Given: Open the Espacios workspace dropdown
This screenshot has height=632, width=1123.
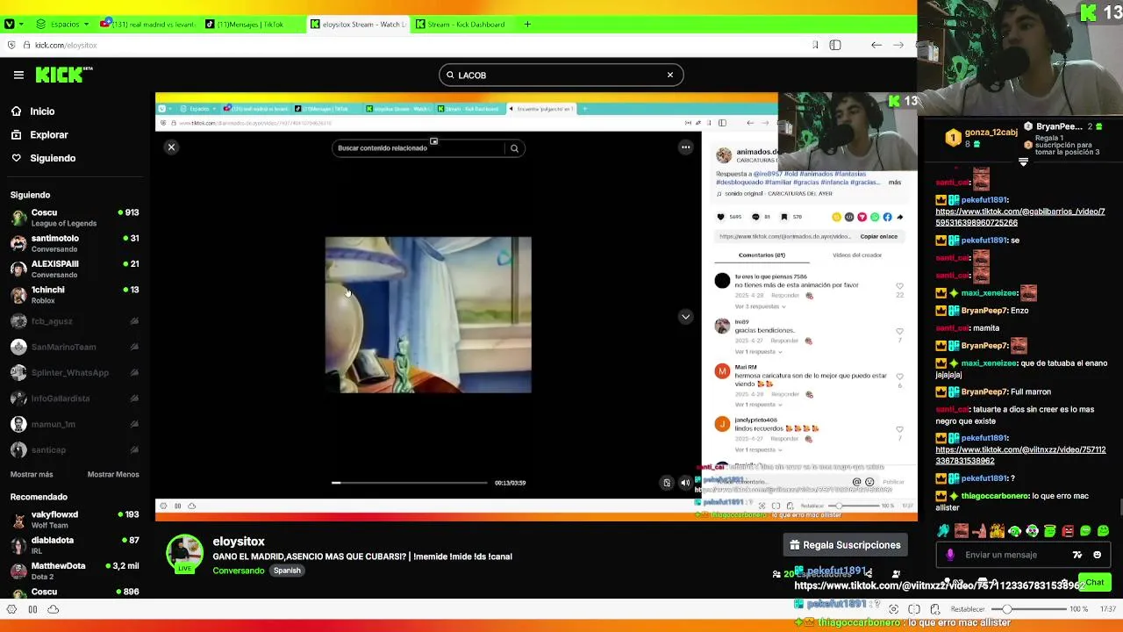Looking at the screenshot, I should 62,25.
